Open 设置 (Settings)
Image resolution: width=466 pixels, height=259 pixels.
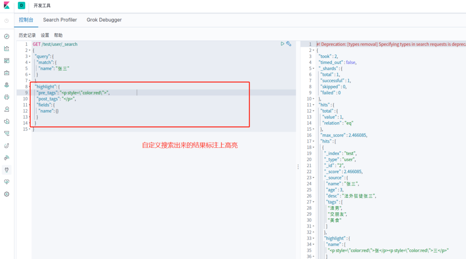point(45,35)
